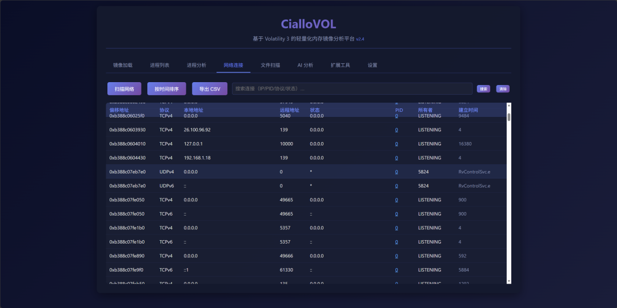The height and width of the screenshot is (308, 617).
Task: Export results with 导出 CSV button
Action: click(x=210, y=89)
